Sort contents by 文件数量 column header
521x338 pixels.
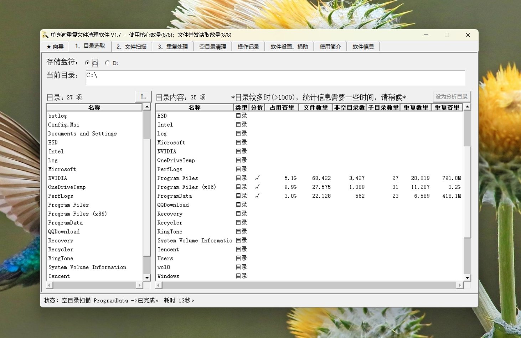pos(315,108)
